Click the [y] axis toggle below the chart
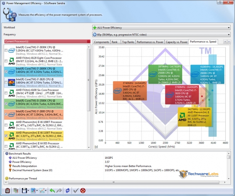Image resolution: width=235 pixels, height=196 pixels. (x=96, y=147)
